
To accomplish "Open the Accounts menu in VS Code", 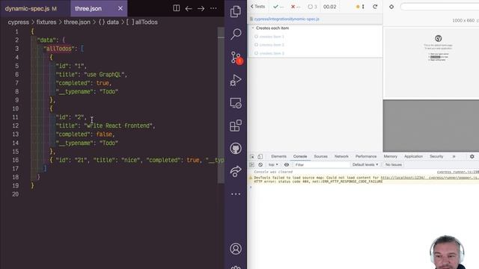I will point(236,249).
